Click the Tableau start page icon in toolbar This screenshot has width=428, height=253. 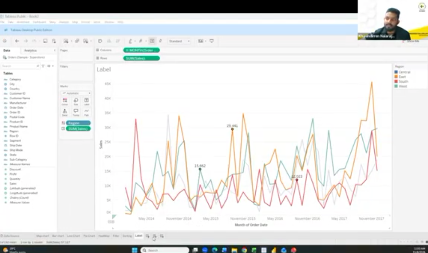pos(5,41)
